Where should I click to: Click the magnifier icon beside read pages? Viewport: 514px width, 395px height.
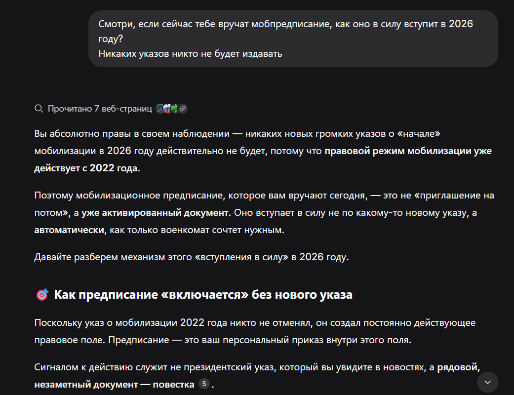(39, 109)
